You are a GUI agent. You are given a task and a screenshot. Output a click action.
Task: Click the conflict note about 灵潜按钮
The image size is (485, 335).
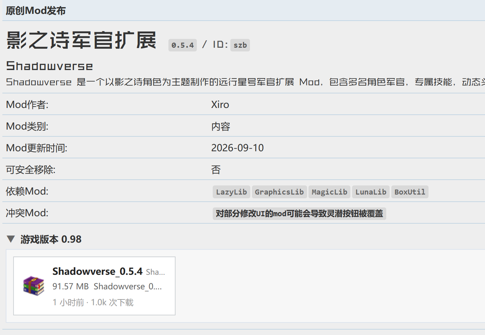[x=299, y=214]
